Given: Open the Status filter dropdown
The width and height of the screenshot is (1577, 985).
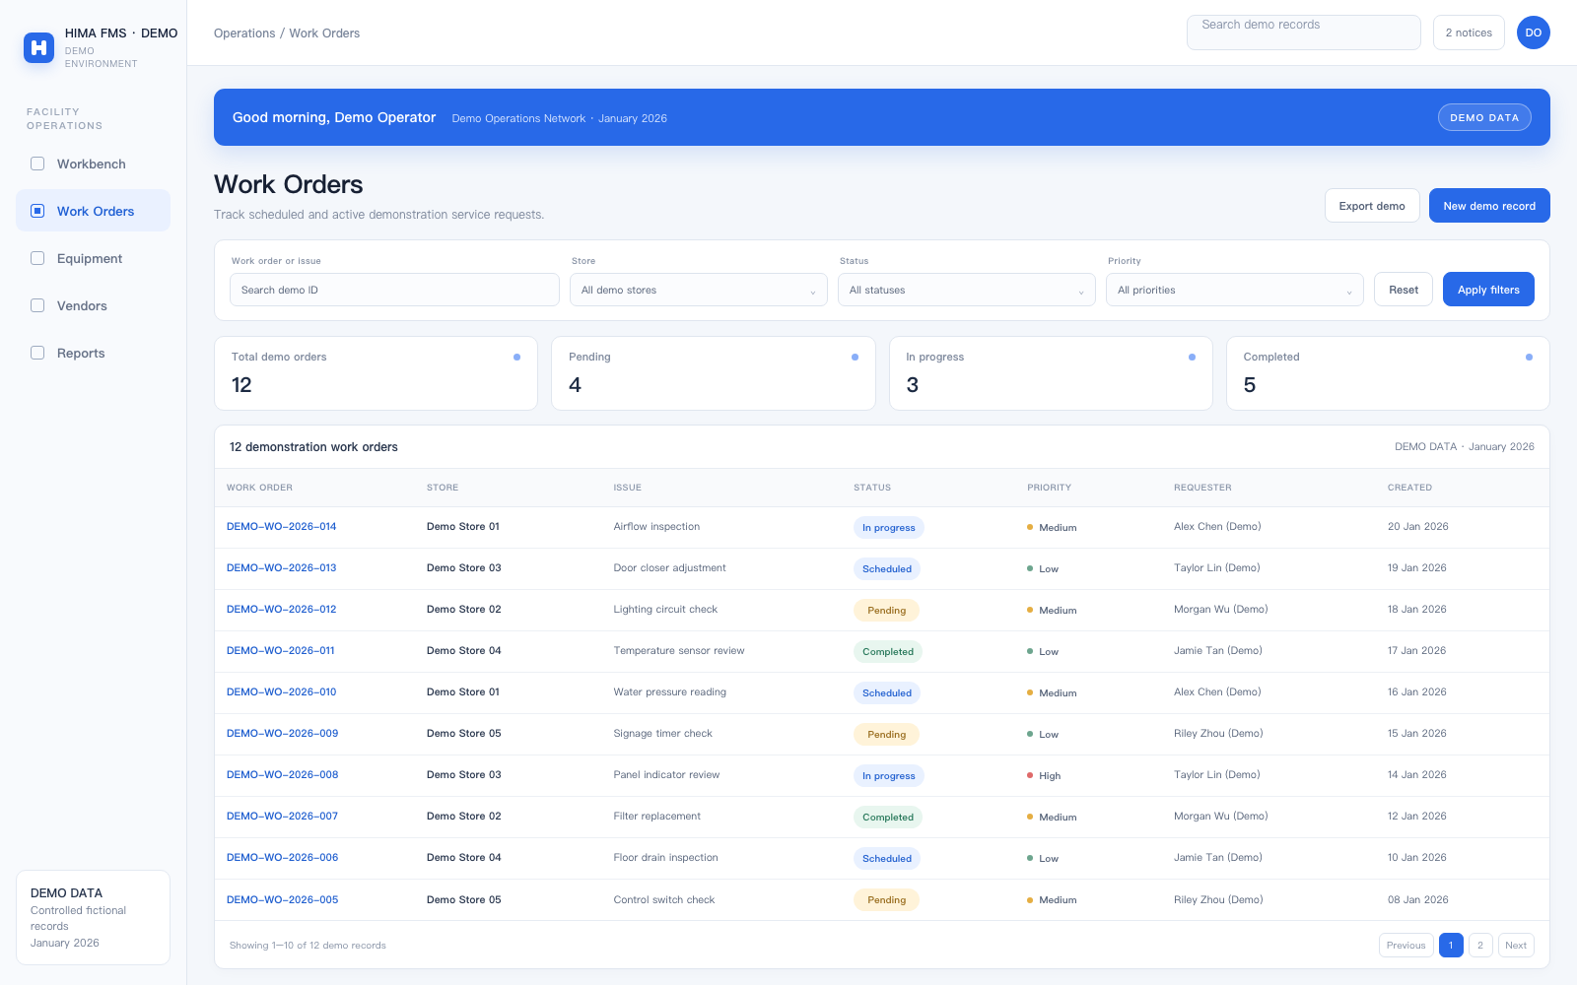Looking at the screenshot, I should [967, 290].
